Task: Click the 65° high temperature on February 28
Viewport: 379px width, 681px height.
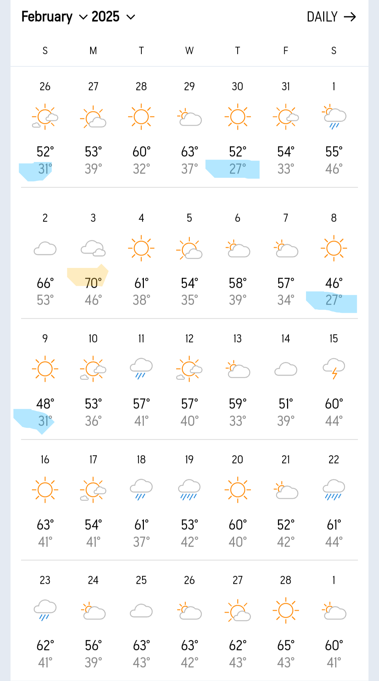Action: (x=286, y=646)
